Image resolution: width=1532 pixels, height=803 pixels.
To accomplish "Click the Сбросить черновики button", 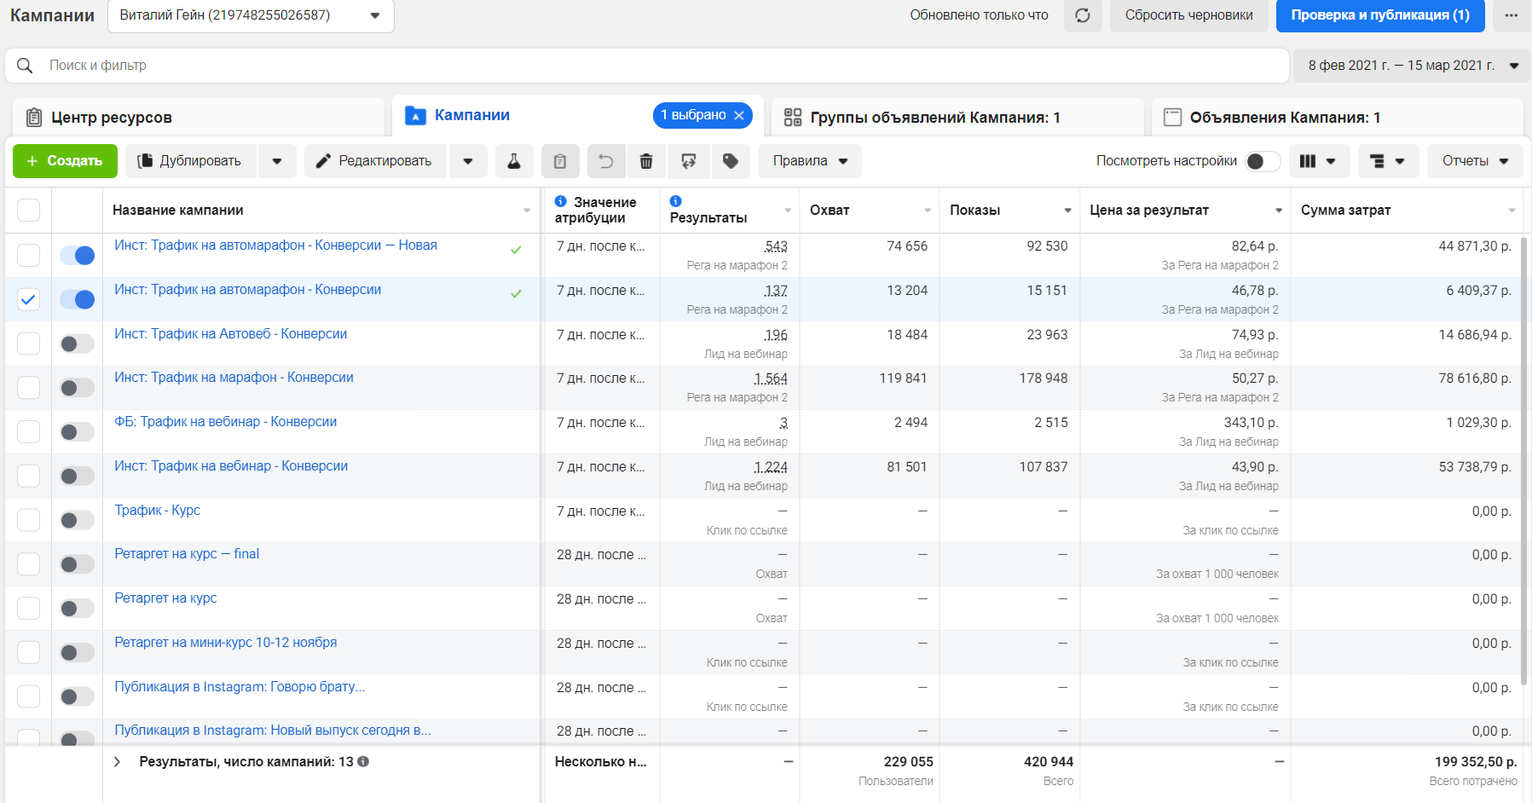I will pyautogui.click(x=1188, y=15).
